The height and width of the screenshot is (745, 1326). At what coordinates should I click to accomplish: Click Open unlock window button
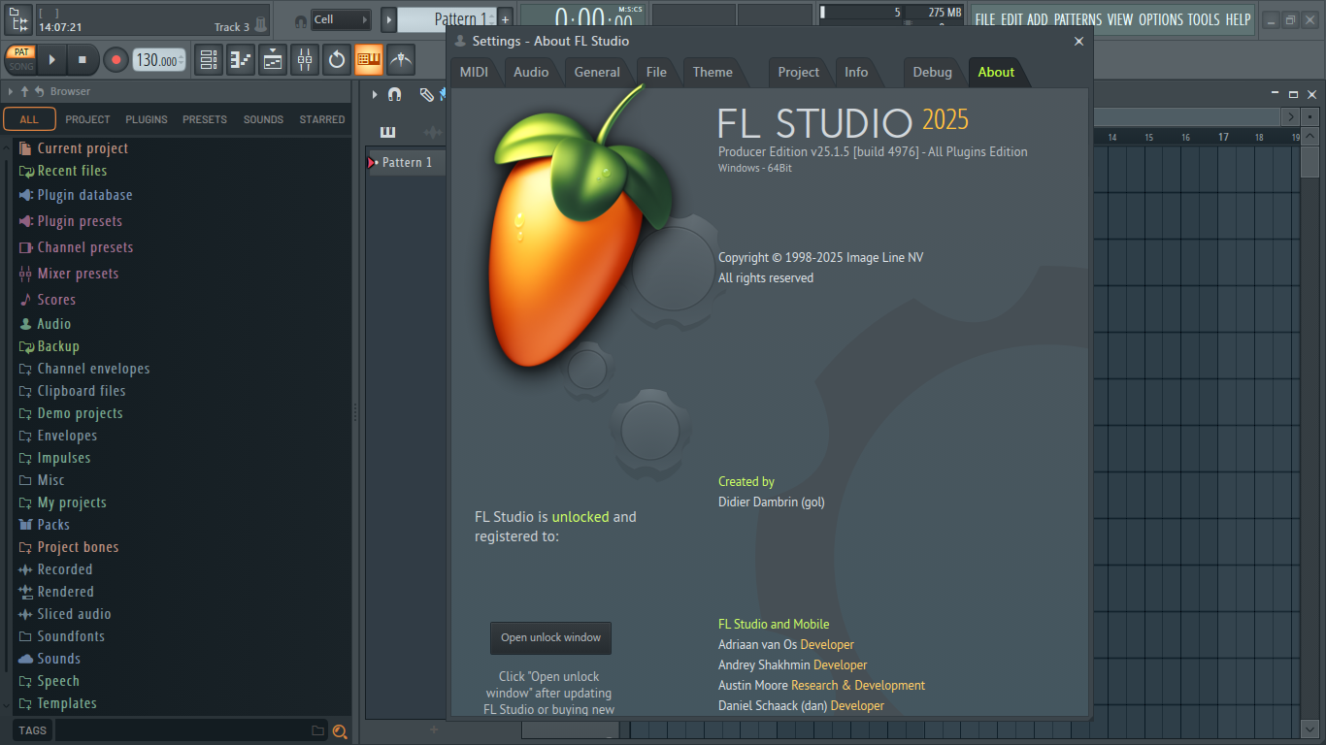point(550,638)
